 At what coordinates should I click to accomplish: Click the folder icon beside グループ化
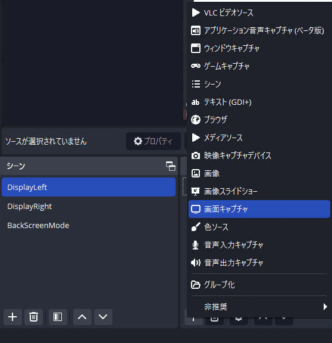[196, 285]
